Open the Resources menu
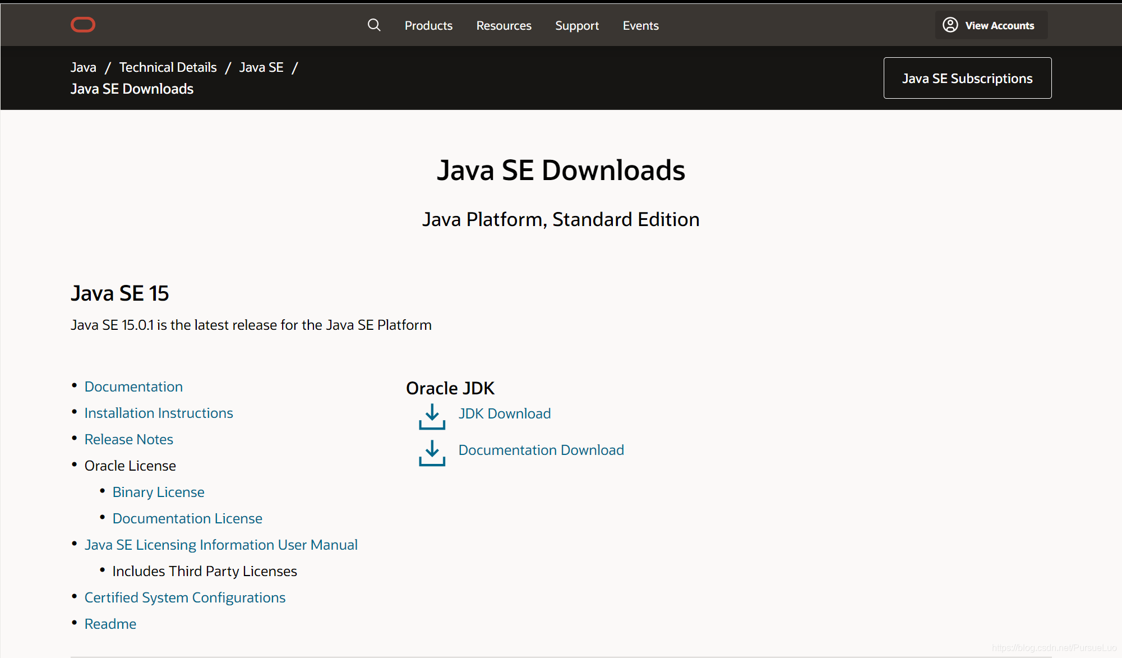 point(504,26)
